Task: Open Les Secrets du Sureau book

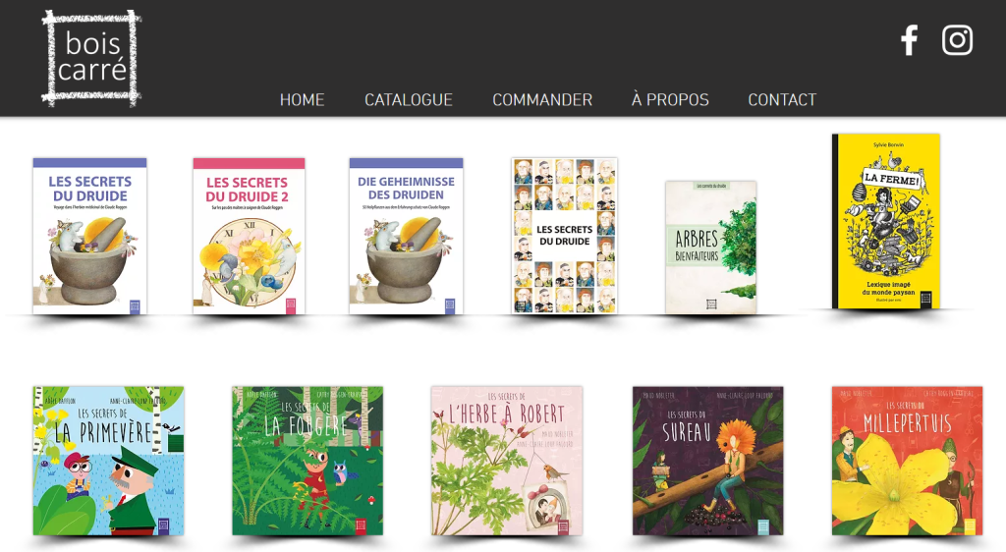Action: [707, 461]
